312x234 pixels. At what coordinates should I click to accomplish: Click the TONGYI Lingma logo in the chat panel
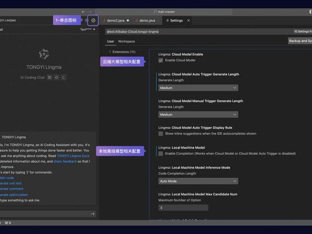click(x=44, y=54)
